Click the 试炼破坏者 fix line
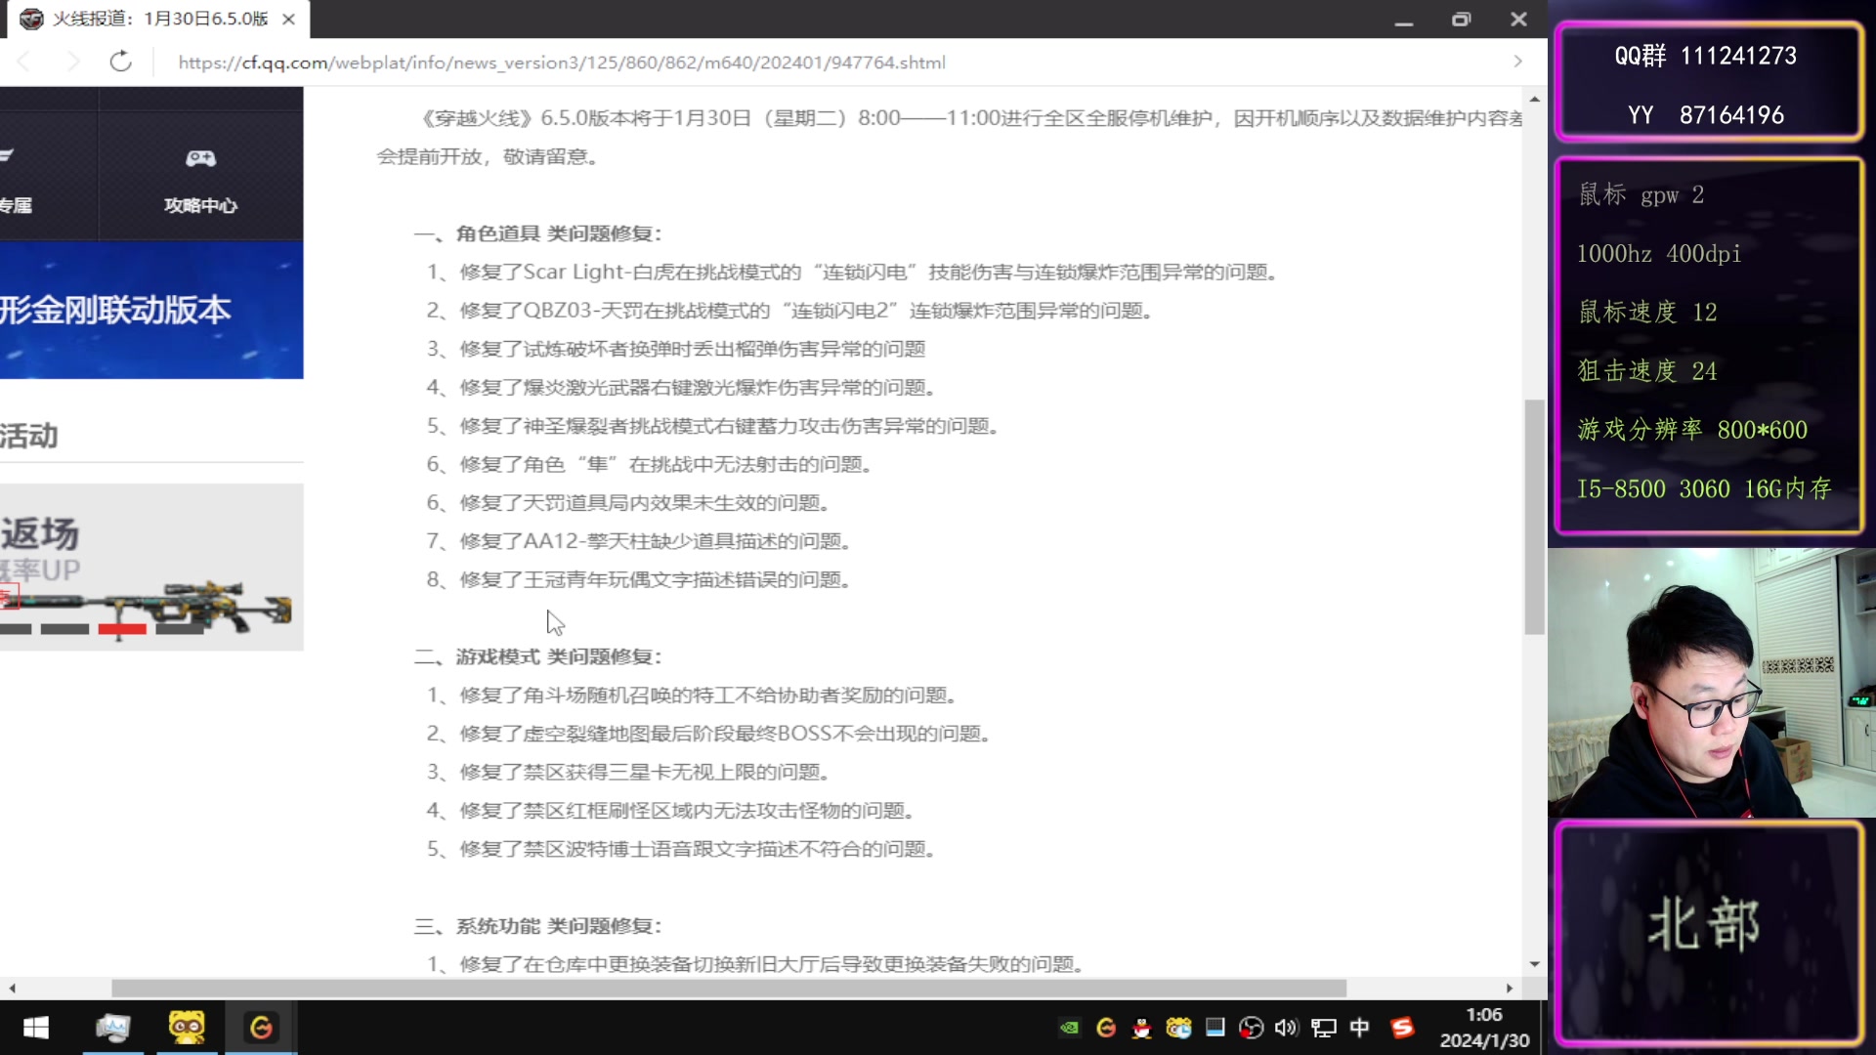The width and height of the screenshot is (1876, 1055). click(676, 349)
